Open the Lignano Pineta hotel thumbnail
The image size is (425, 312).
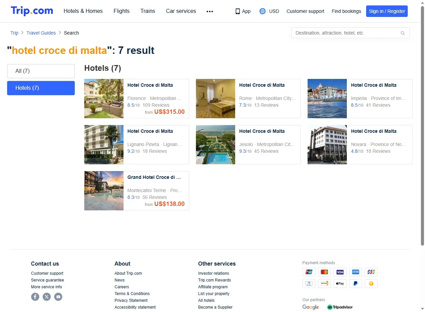coord(104,145)
